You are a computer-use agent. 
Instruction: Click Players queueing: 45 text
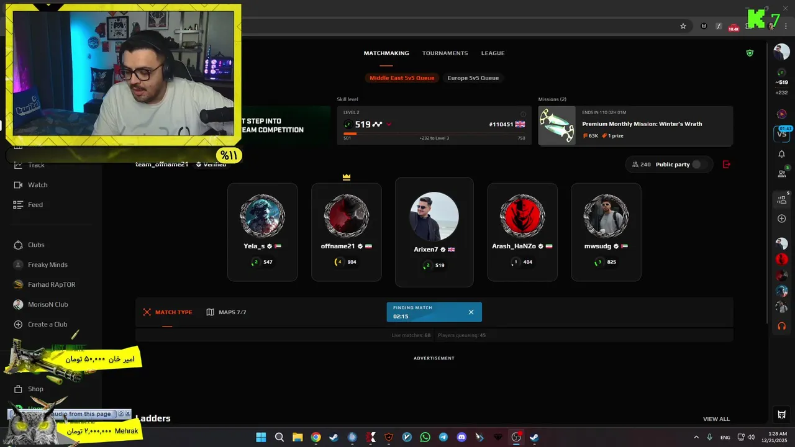click(x=461, y=335)
